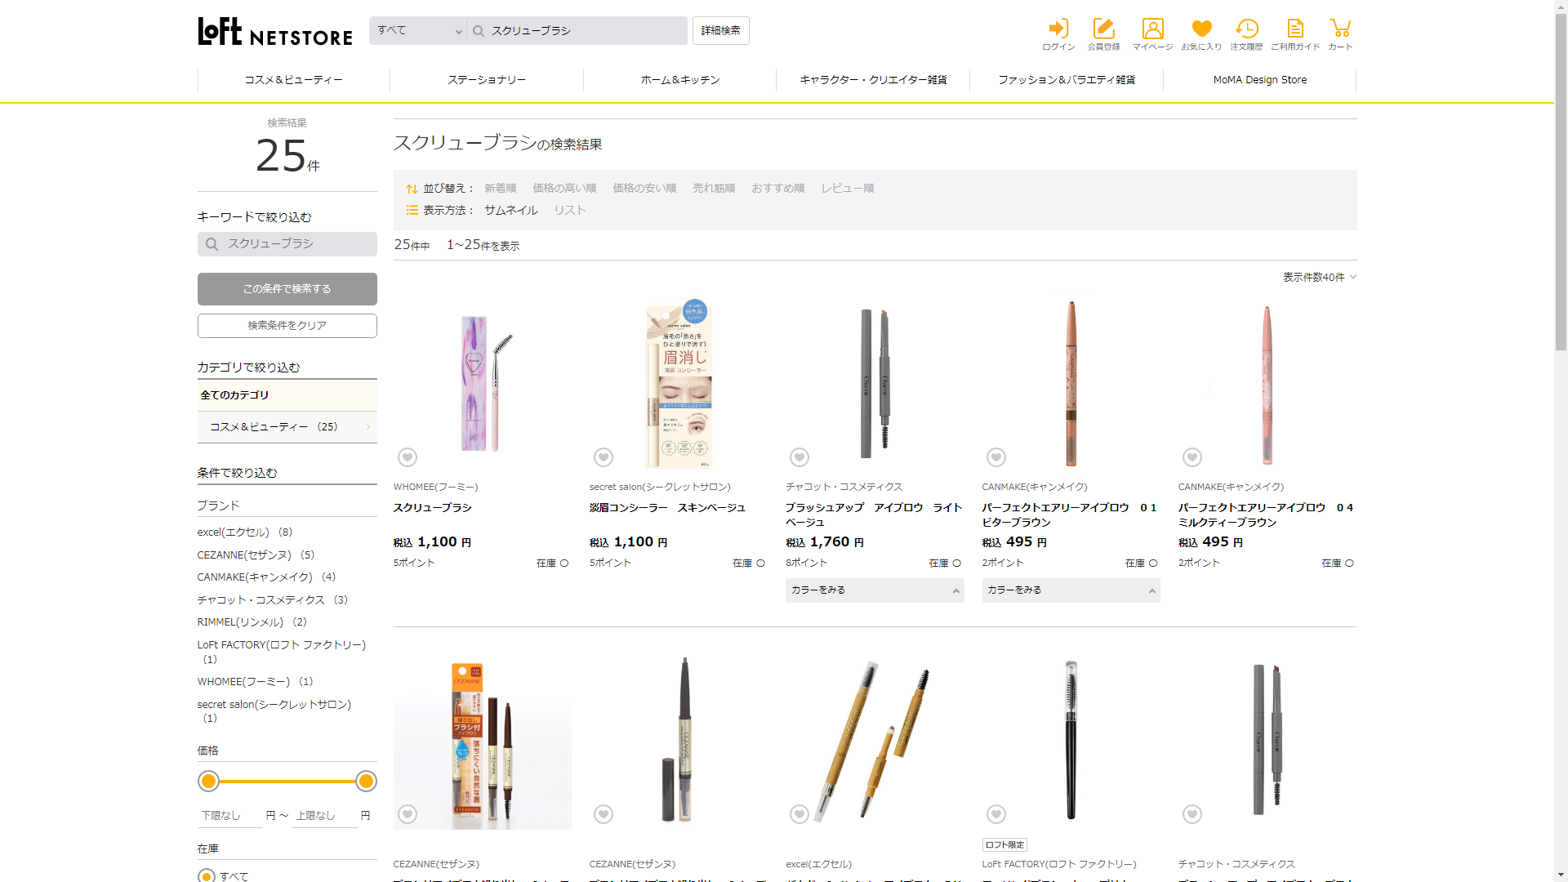Click the left price slider handle
The image size is (1568, 882).
(209, 782)
